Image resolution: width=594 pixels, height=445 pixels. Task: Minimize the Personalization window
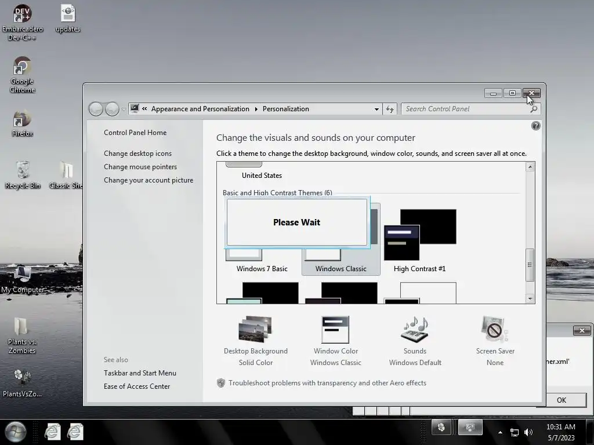click(493, 93)
